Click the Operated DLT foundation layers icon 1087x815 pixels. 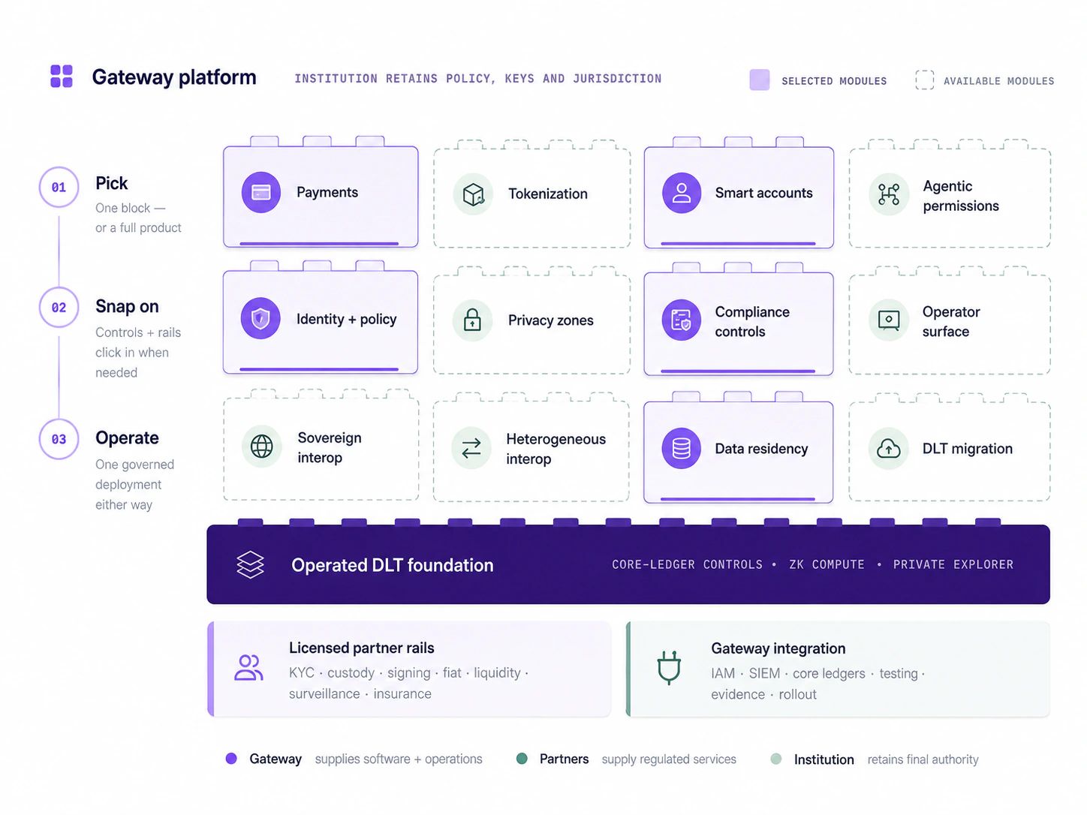(x=251, y=564)
